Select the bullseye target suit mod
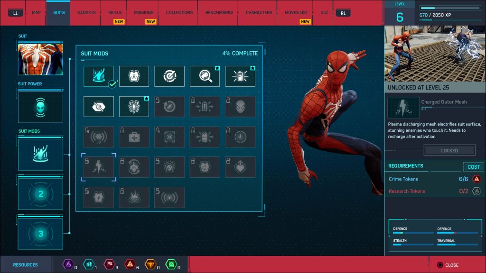 169,76
